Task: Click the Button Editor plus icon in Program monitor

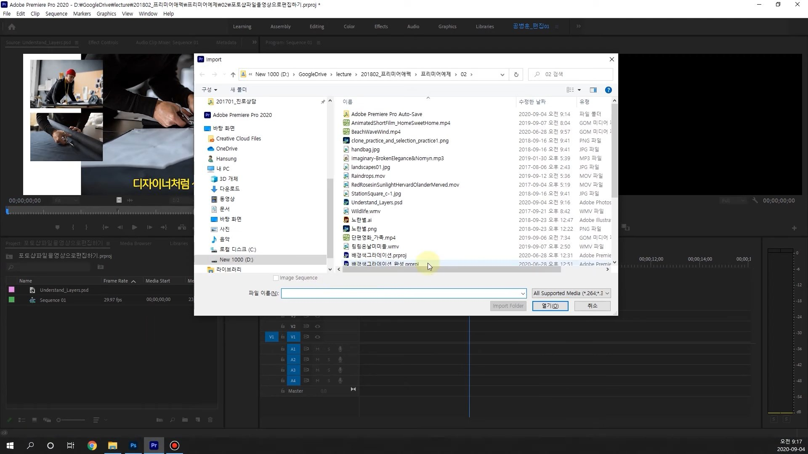Action: click(794, 228)
